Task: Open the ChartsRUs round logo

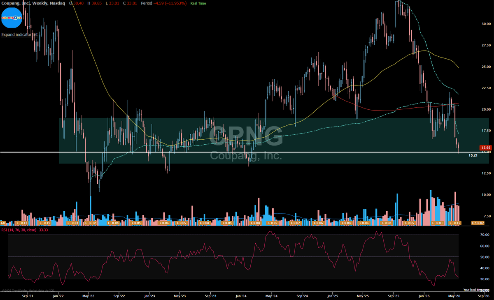Action: tap(12, 18)
